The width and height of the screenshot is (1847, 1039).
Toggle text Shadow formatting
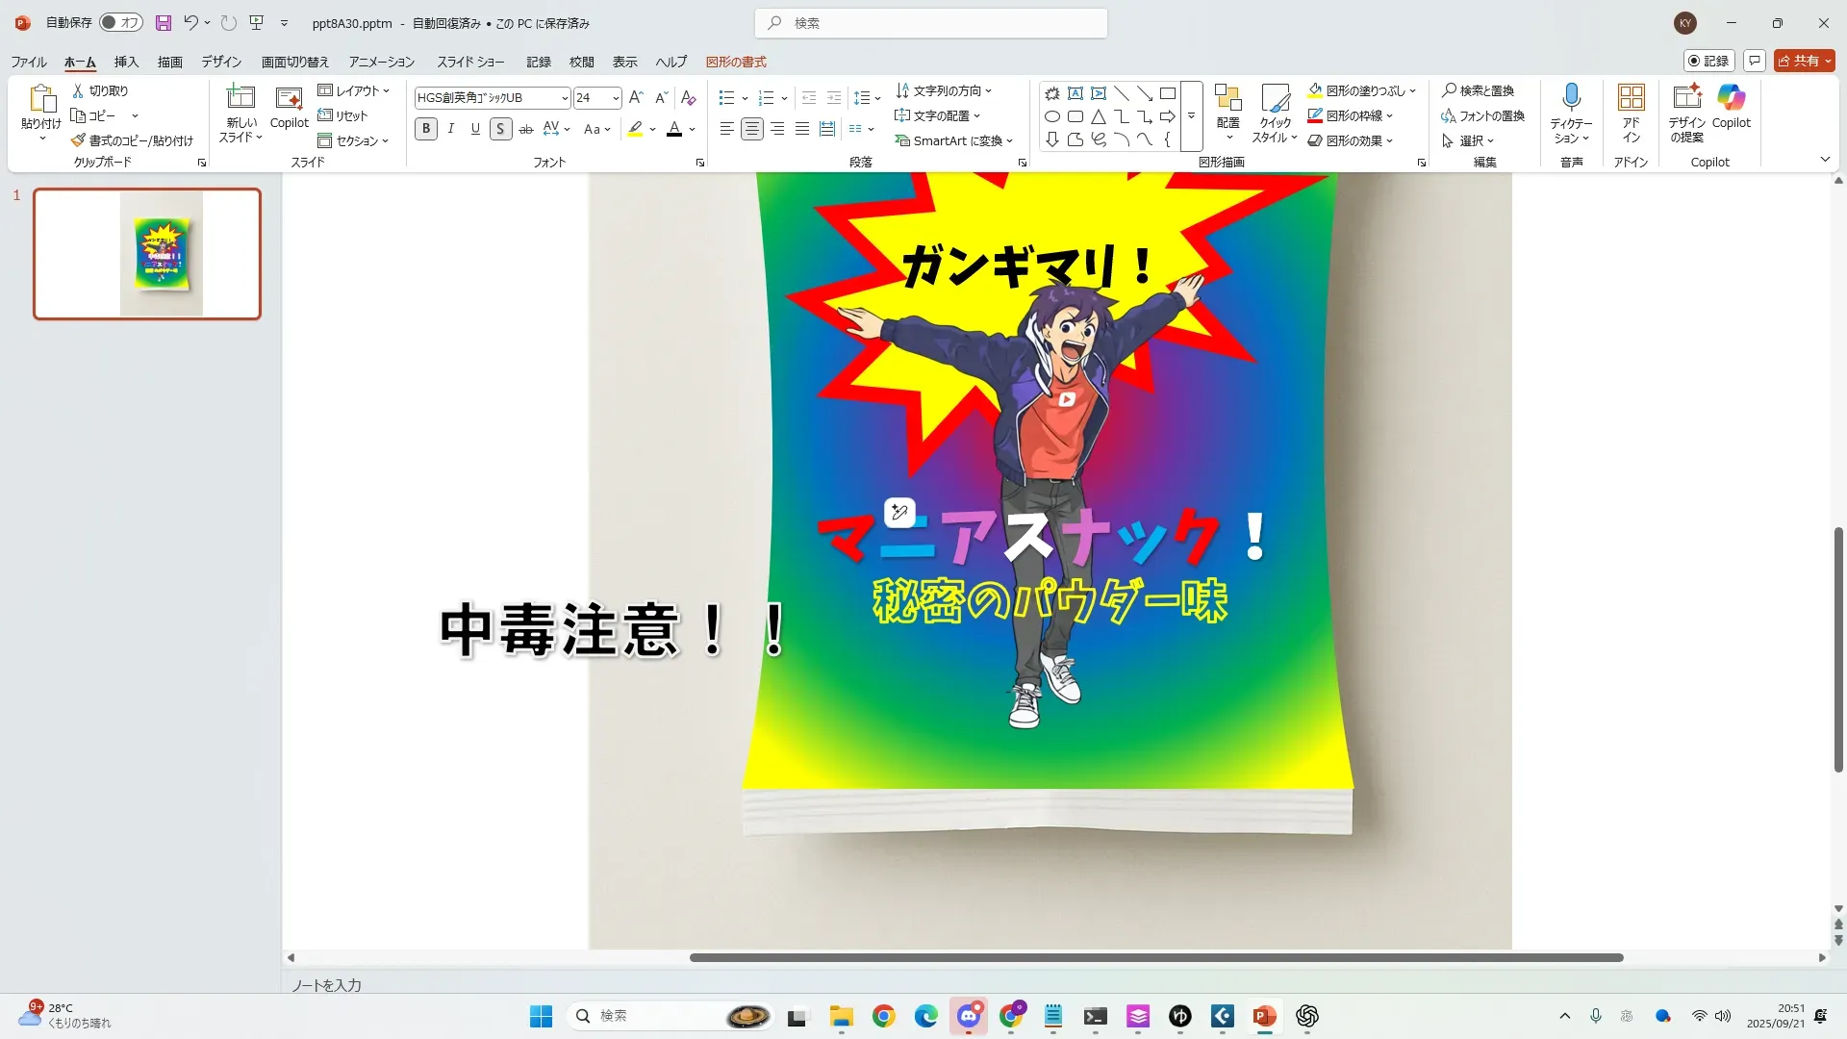[500, 129]
